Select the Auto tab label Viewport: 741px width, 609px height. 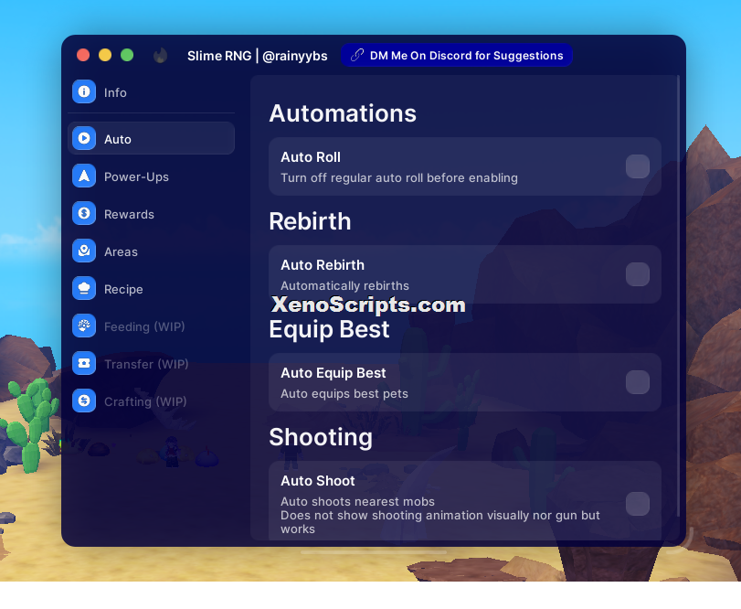[118, 140]
